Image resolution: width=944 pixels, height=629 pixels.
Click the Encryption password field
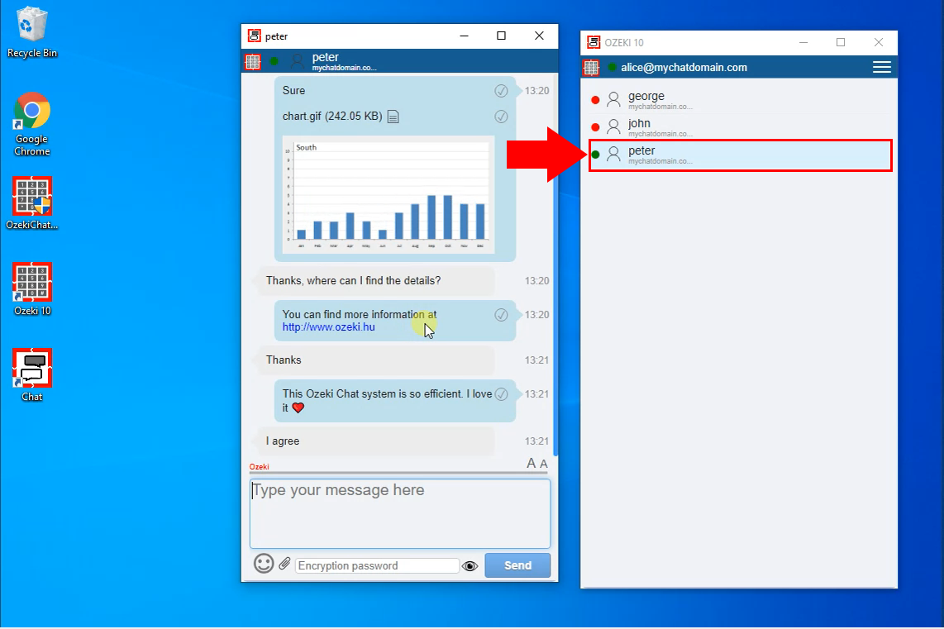(x=377, y=566)
